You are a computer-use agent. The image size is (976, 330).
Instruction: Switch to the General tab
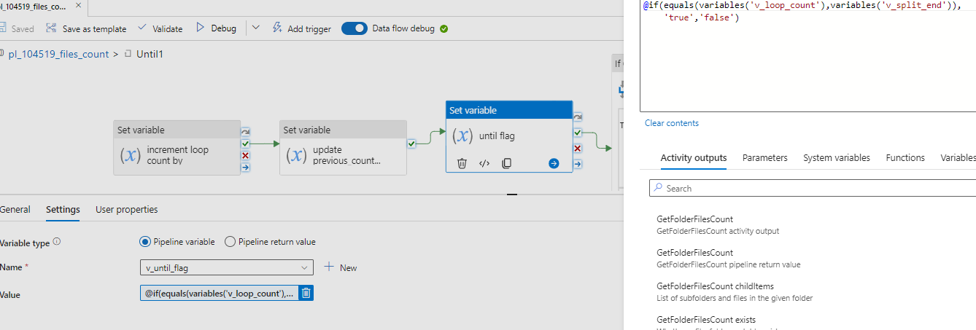click(15, 209)
